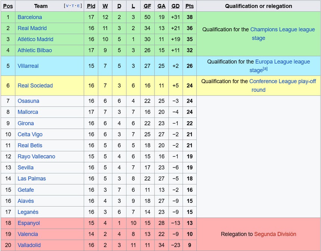Click the footnote [a] superscript
This screenshot has width=321, height=251.
click(x=265, y=69)
